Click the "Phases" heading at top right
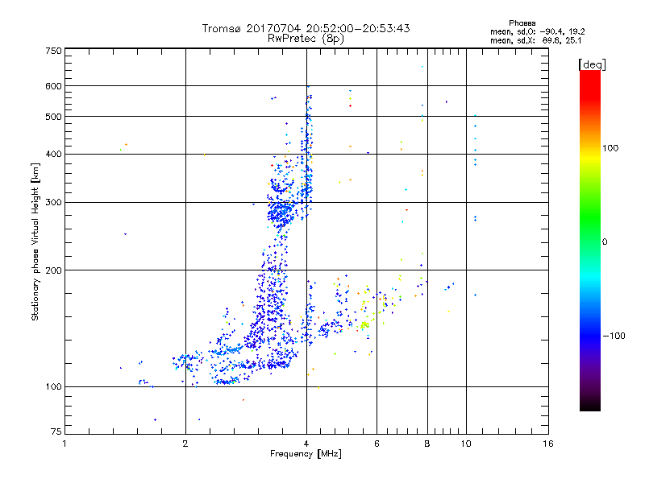This screenshot has height=483, width=645. 522,23
